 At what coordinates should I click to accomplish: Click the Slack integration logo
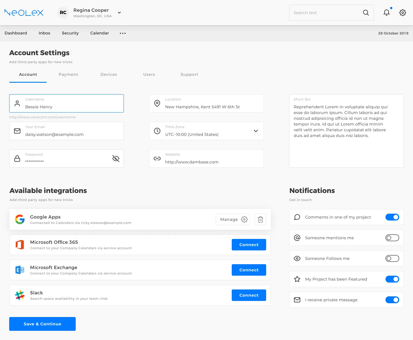20,295
